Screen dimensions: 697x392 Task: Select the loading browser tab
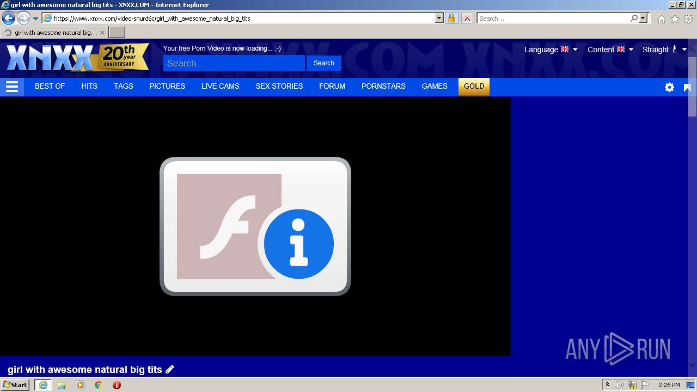pyautogui.click(x=54, y=33)
